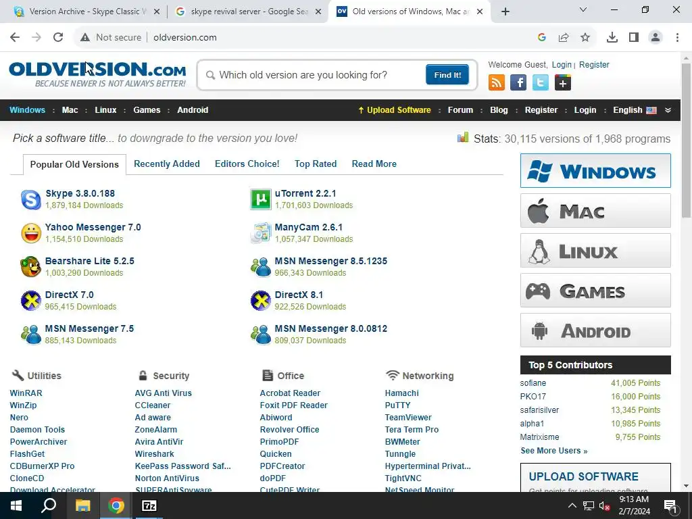Click the Mac platform sidebar button
The height and width of the screenshot is (519, 692).
tap(595, 211)
